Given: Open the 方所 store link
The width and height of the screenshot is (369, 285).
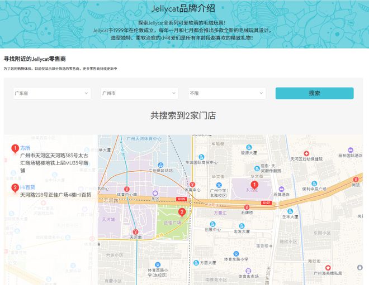Looking at the screenshot, I should pos(25,148).
